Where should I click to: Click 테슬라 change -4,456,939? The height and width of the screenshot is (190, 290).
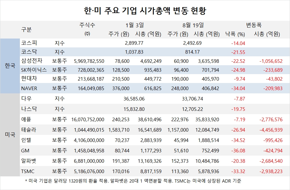(271, 130)
